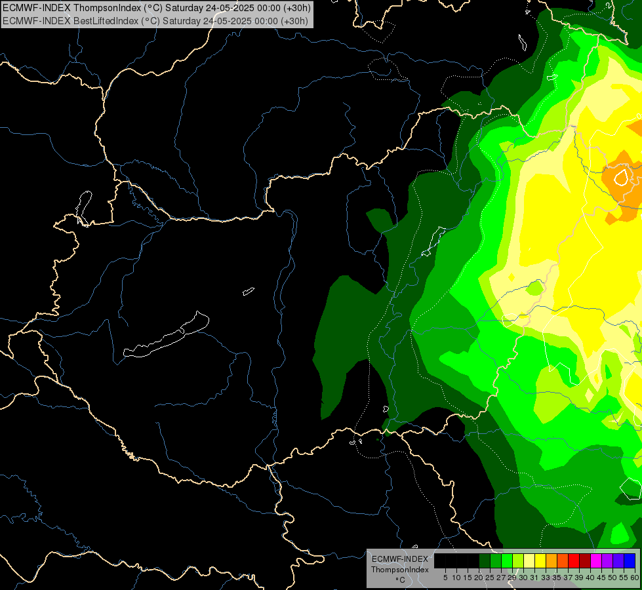The image size is (642, 590).
Task: Click the legend tick value "30"
Action: 523,578
